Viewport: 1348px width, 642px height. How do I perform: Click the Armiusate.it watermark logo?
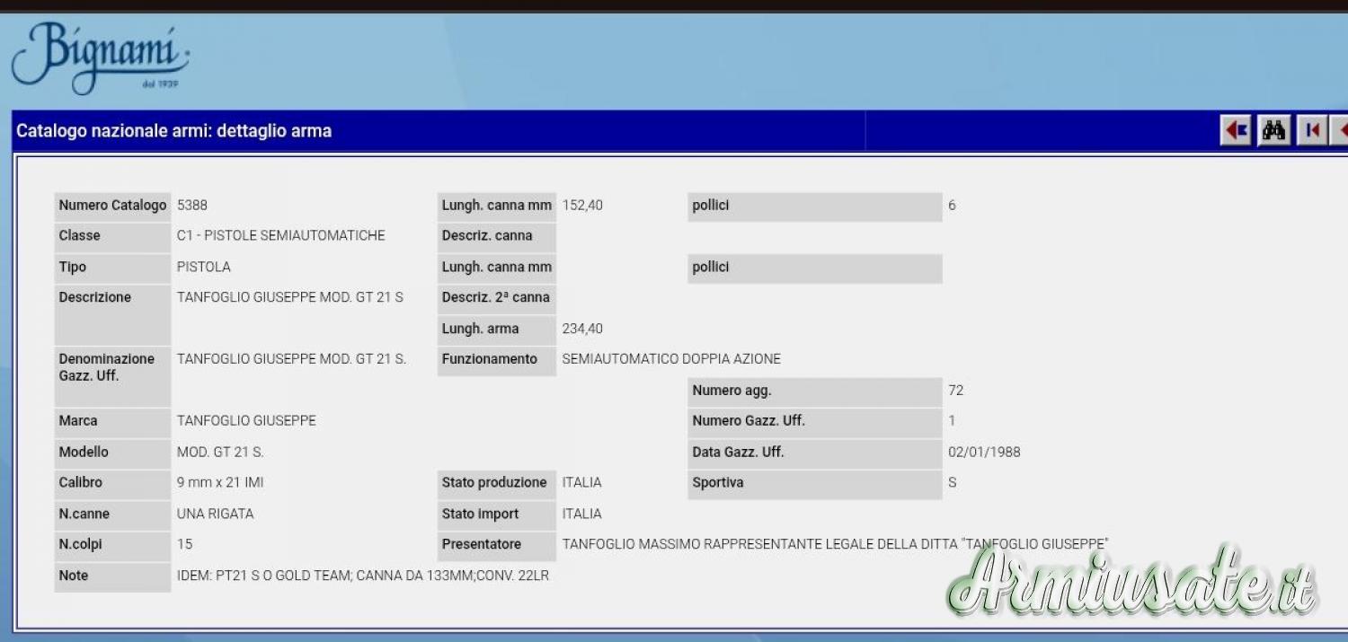(1132, 584)
